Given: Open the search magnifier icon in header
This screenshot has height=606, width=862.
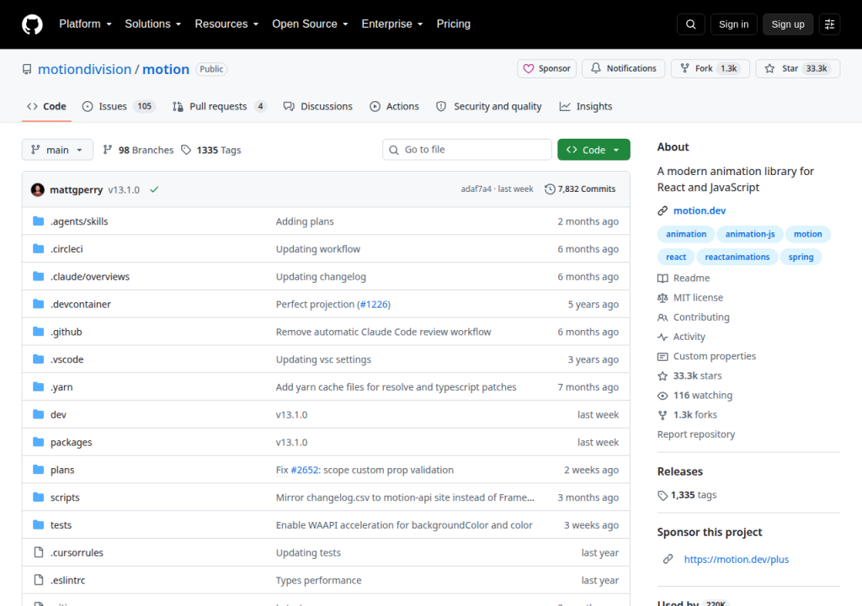Looking at the screenshot, I should [690, 24].
